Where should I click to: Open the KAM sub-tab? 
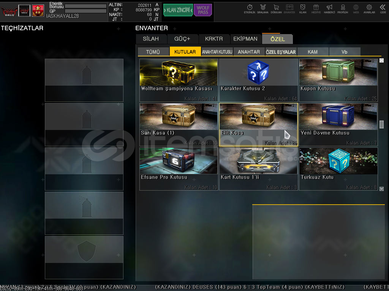pyautogui.click(x=313, y=52)
